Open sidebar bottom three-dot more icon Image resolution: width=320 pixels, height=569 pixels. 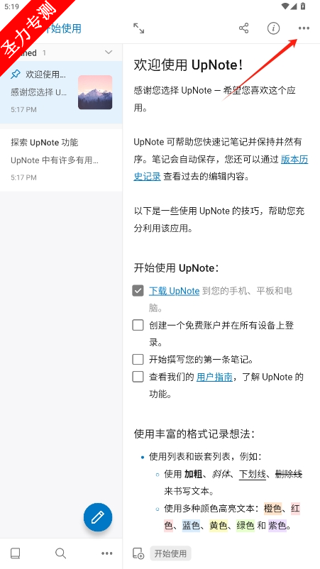coord(106,553)
